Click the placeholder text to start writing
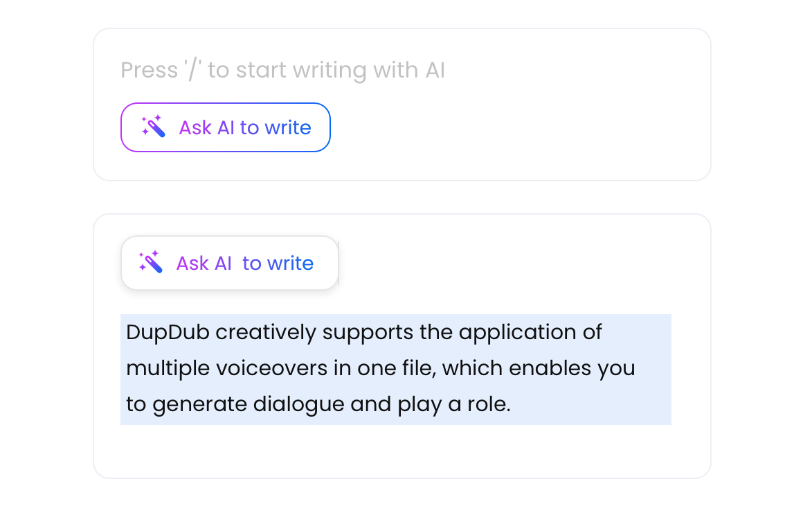Viewport: 803px width, 508px height. coord(282,69)
